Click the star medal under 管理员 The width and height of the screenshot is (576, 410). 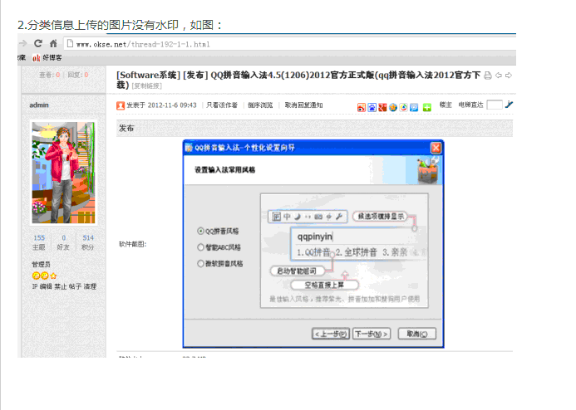(x=54, y=276)
